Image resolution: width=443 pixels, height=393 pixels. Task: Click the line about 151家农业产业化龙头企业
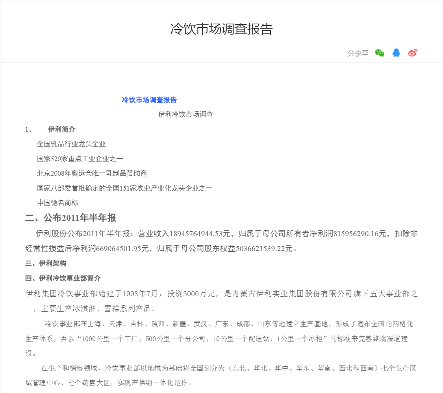(x=124, y=188)
